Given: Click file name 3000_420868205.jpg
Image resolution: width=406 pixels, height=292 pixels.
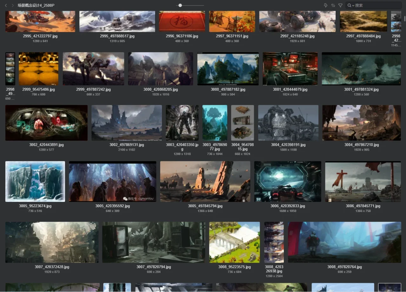Looking at the screenshot, I should (160, 90).
